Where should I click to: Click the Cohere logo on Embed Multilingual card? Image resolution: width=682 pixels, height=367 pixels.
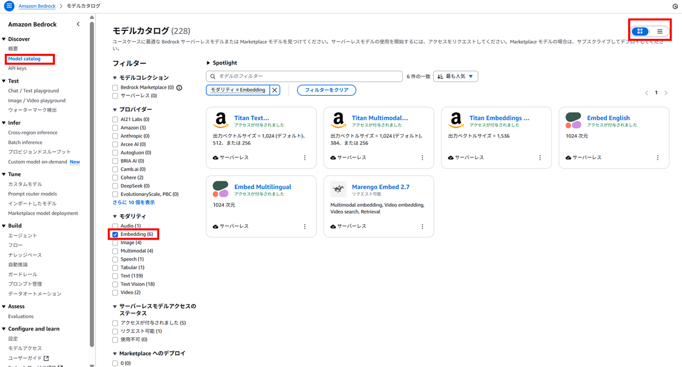pos(221,189)
